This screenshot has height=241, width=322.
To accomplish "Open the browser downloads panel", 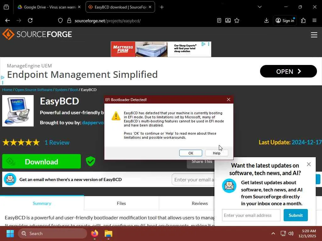I will 266,20.
